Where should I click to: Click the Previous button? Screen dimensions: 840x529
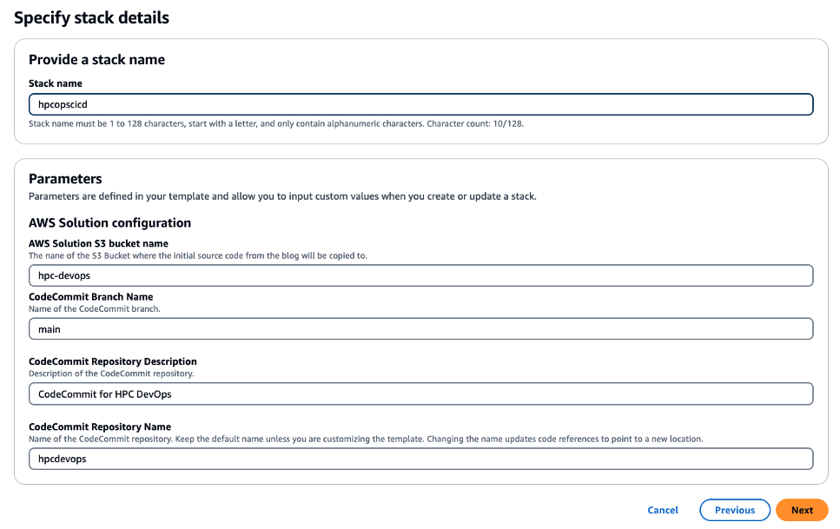click(x=735, y=510)
